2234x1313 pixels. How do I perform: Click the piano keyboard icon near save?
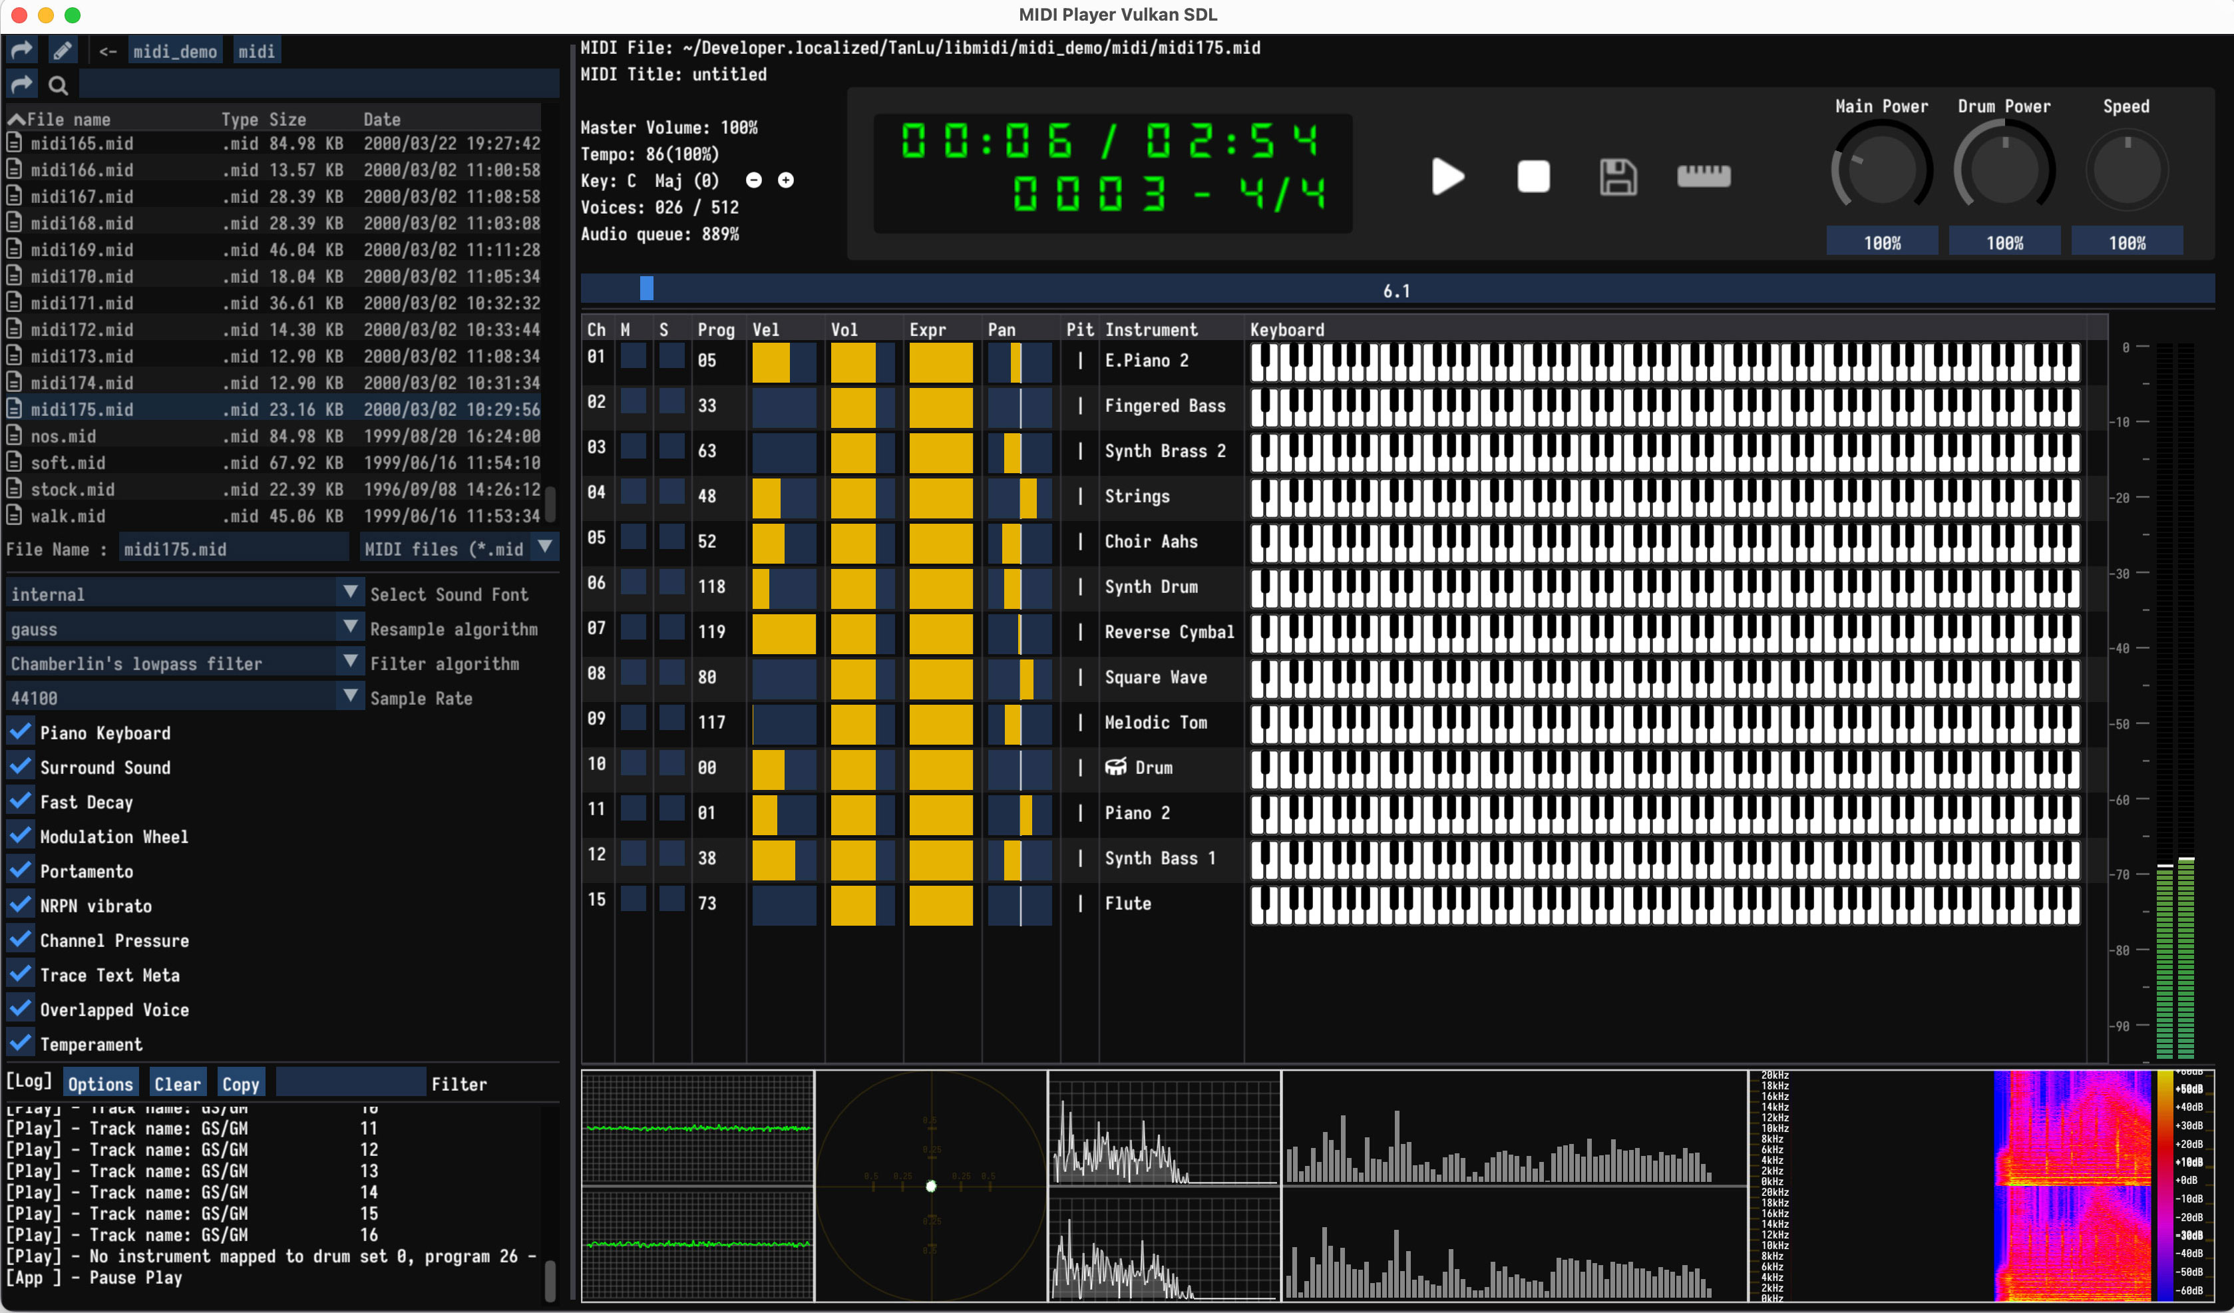(x=1703, y=176)
